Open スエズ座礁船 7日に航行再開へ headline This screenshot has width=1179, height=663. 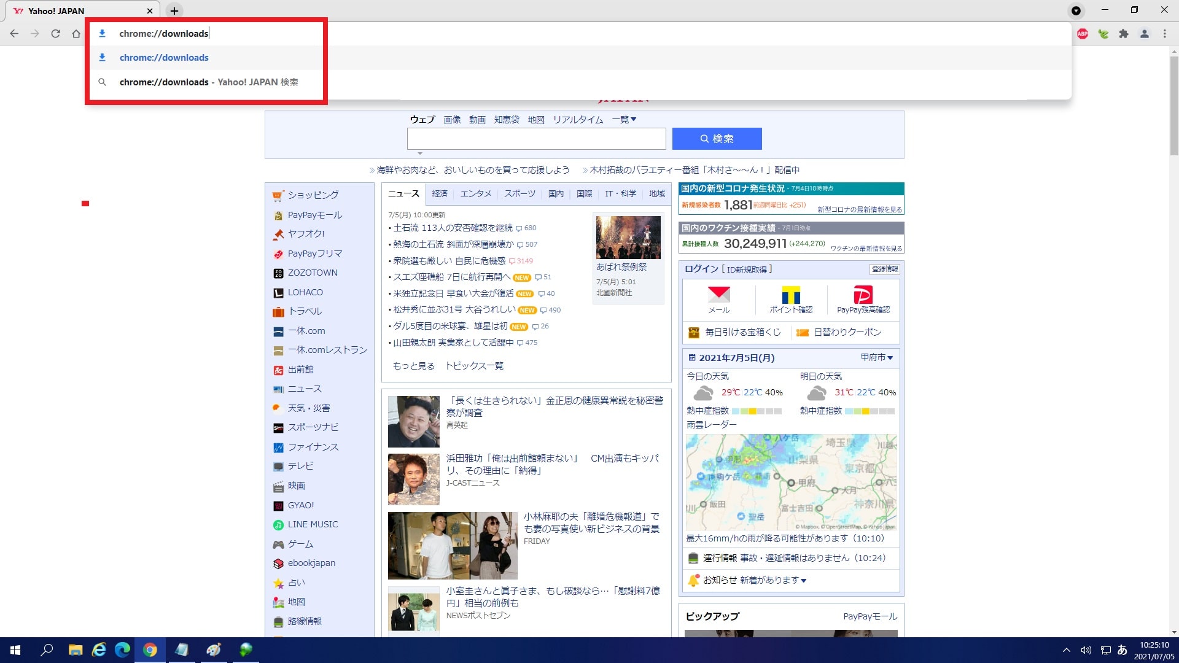point(451,277)
